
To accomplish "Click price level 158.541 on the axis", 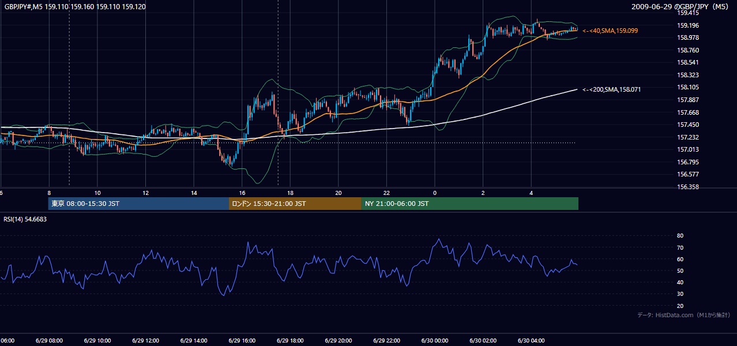I will click(x=688, y=62).
